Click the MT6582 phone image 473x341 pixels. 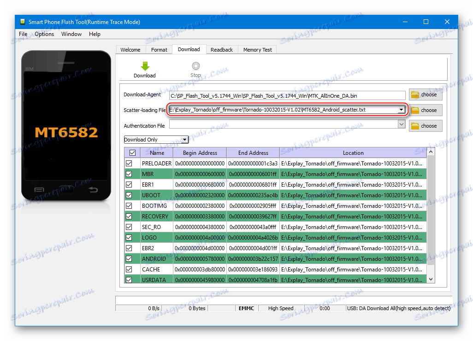click(x=66, y=125)
